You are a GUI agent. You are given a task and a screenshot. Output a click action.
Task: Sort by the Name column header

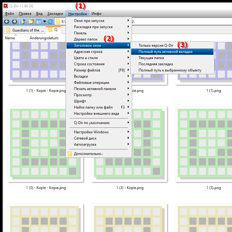click(x=15, y=38)
